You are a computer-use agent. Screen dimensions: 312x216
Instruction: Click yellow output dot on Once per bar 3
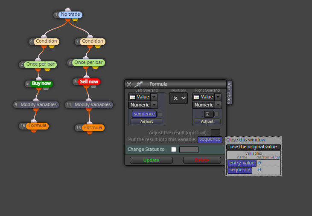(95, 67)
